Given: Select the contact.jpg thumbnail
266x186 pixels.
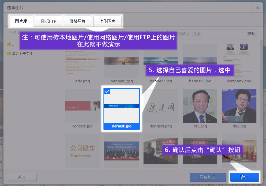Looking at the screenshot, I should pos(82,106).
